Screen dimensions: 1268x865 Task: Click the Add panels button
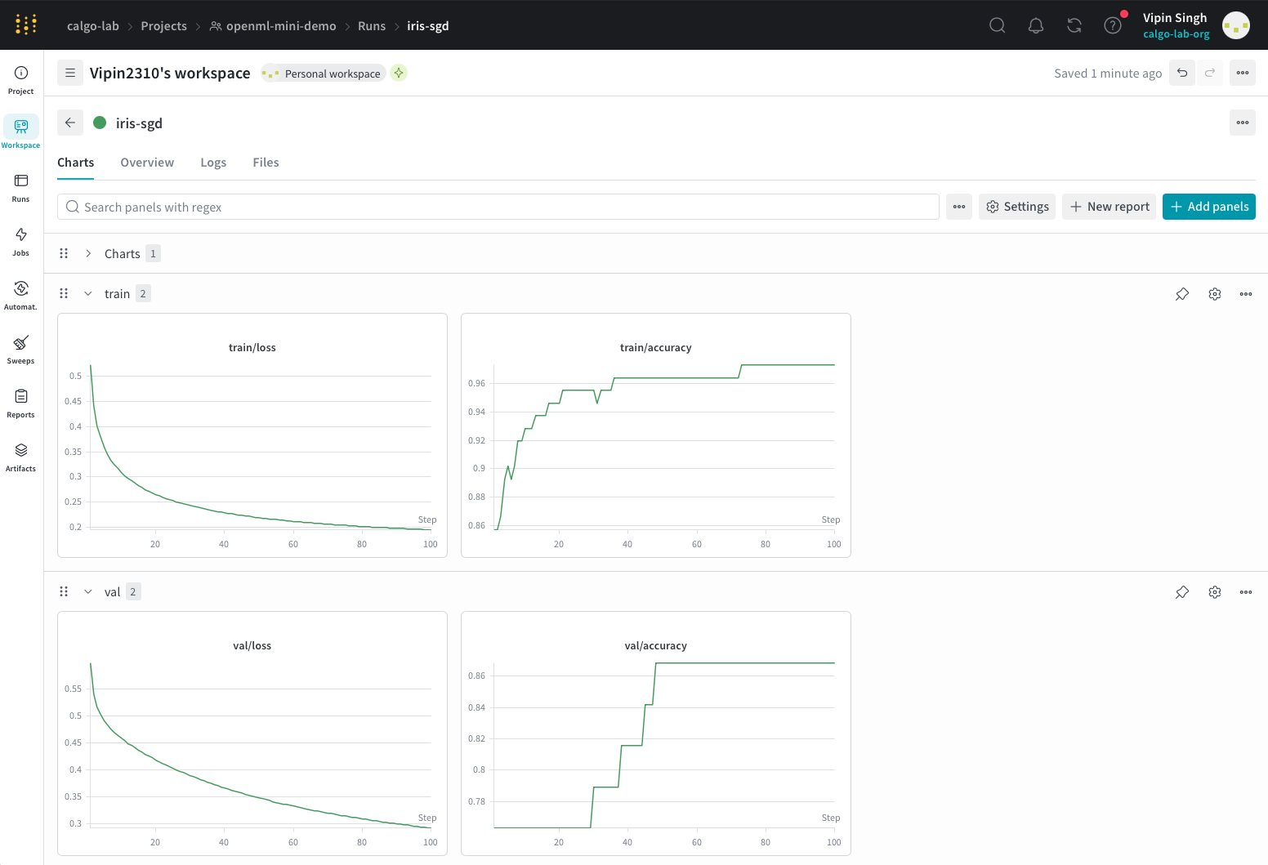pos(1209,207)
